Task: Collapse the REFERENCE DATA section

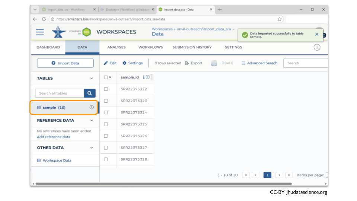Action: click(91, 120)
